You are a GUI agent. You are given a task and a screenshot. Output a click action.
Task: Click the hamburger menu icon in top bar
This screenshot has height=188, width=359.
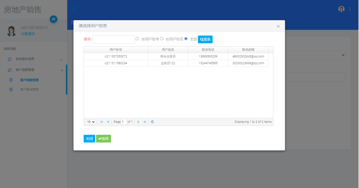74,9
